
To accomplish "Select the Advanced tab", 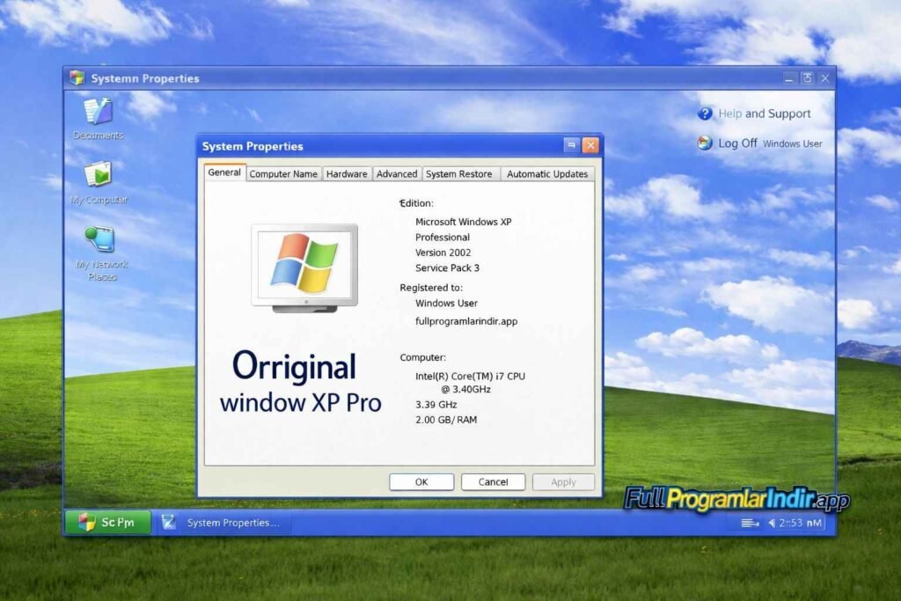I will (x=397, y=173).
